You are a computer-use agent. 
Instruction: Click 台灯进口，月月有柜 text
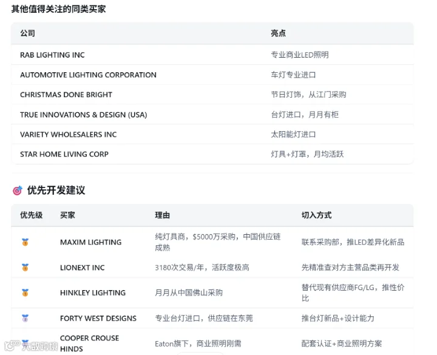pos(305,115)
